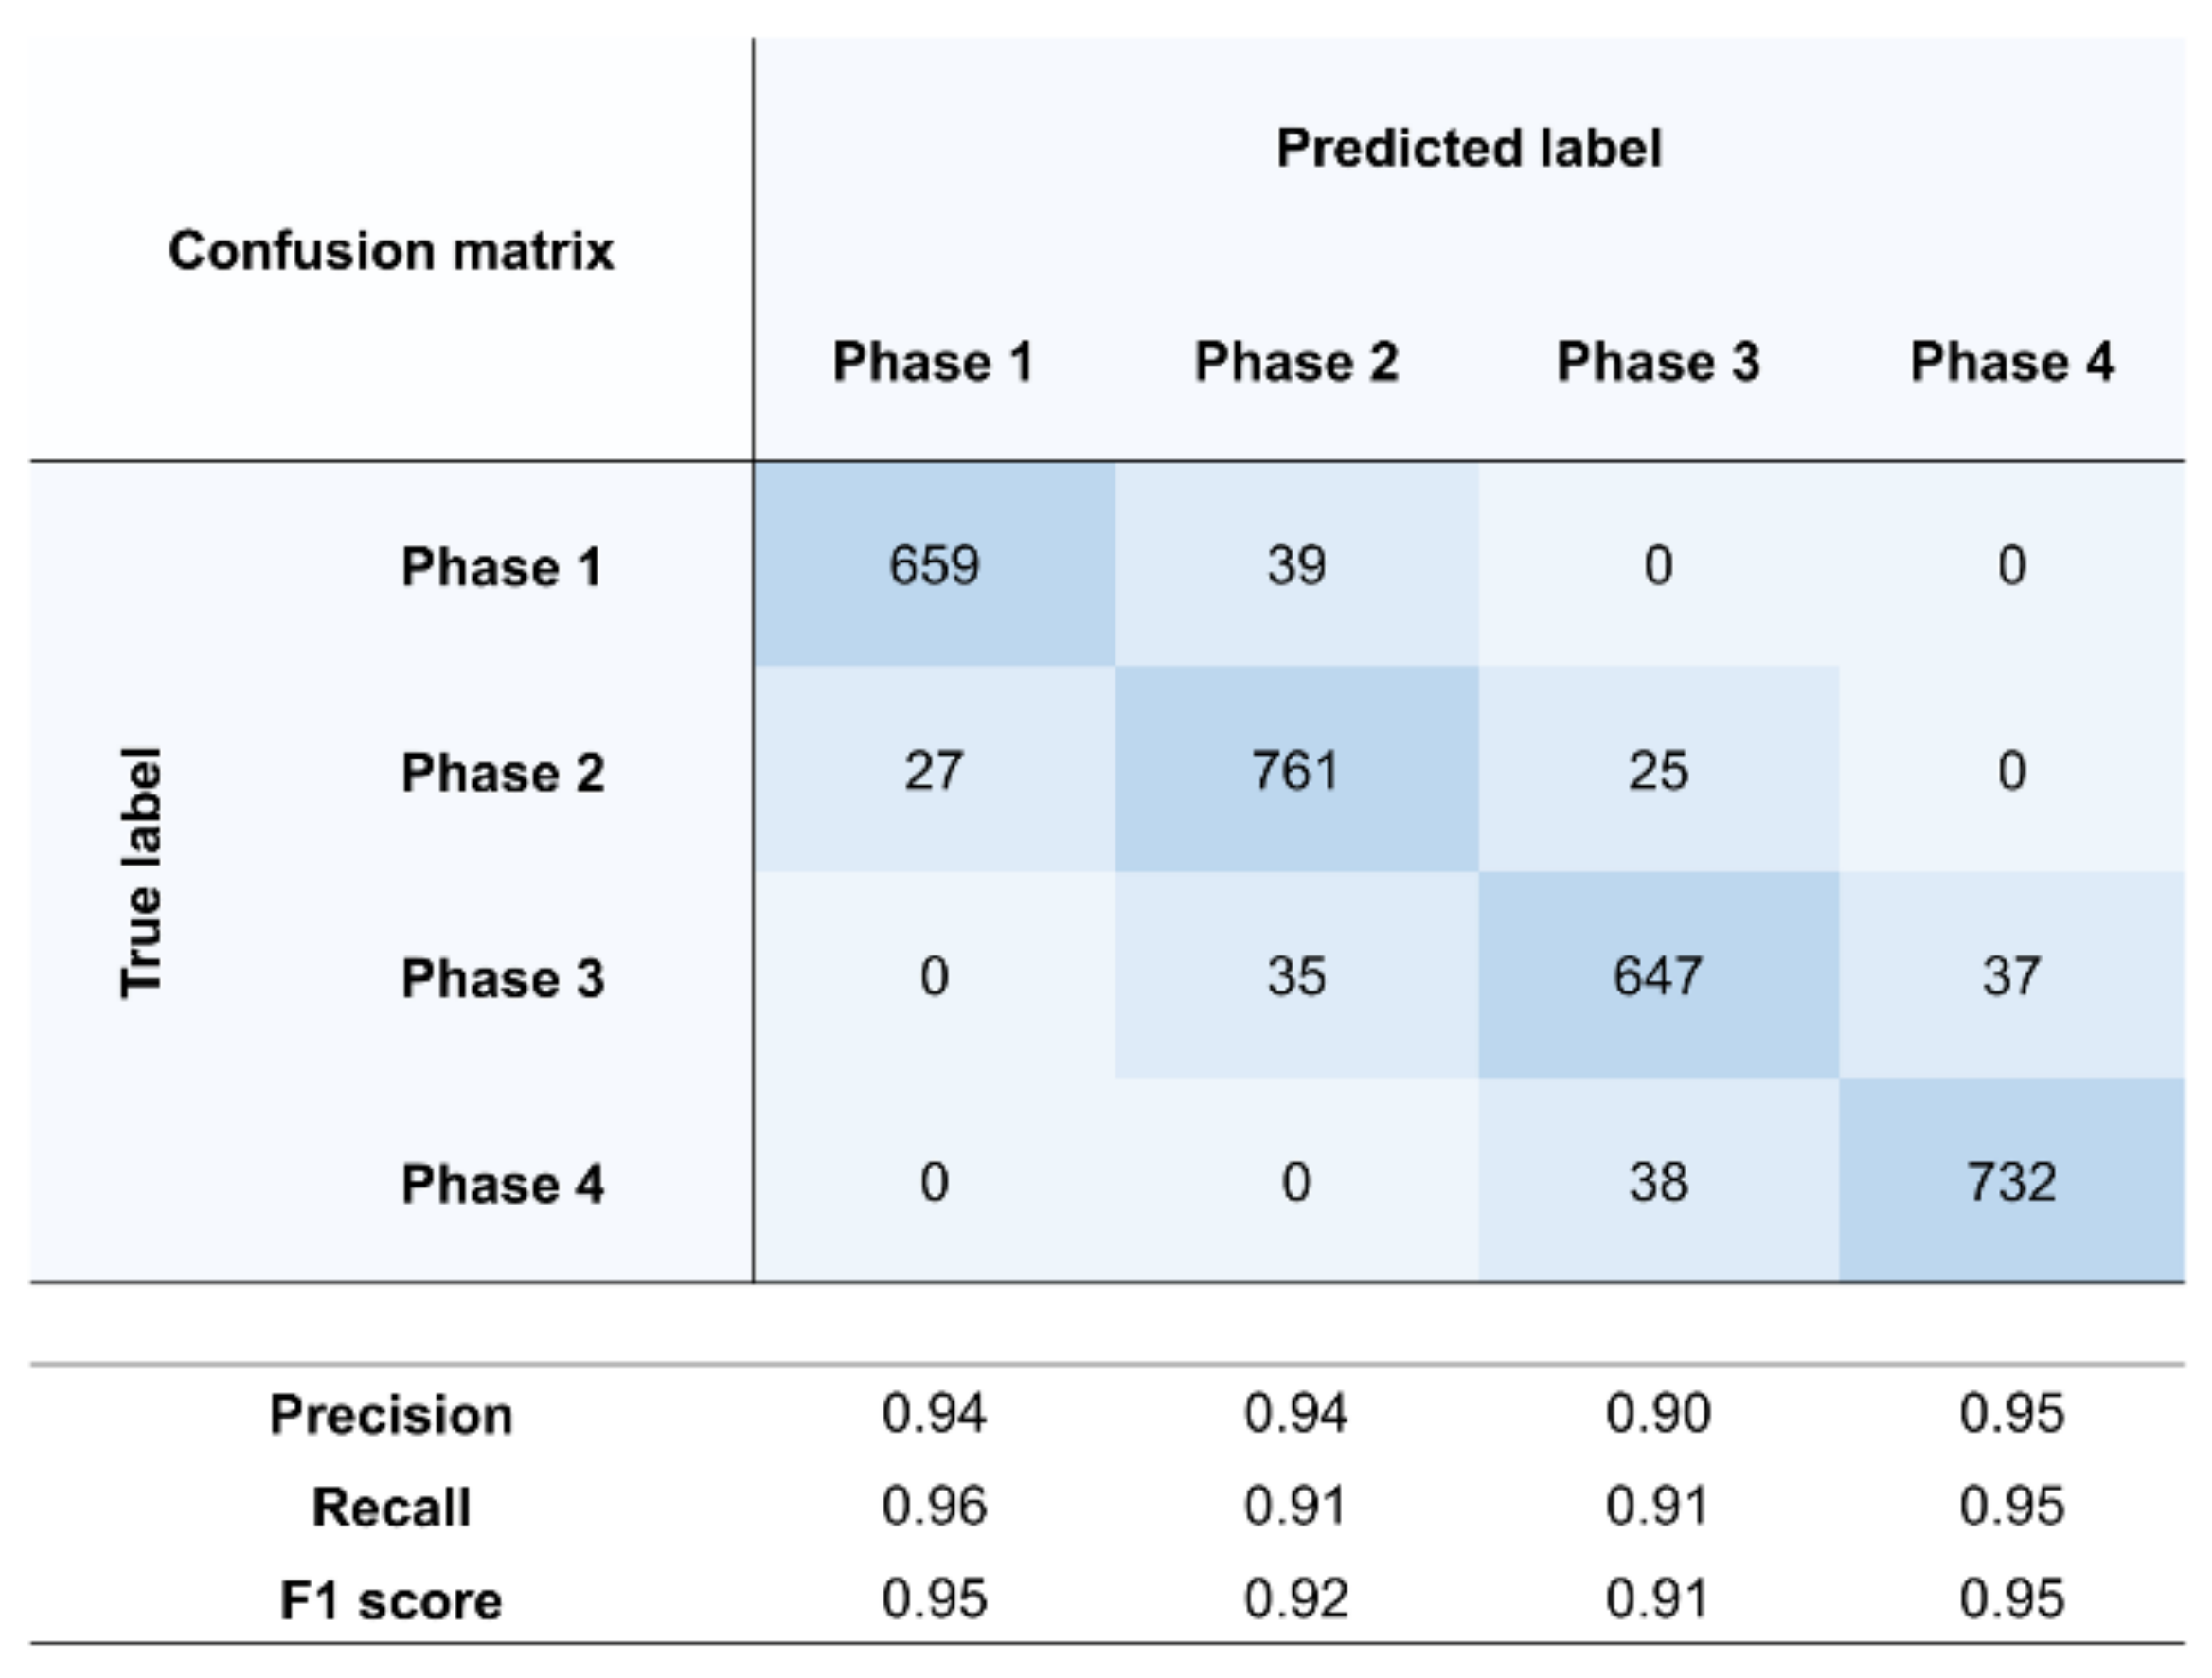Select the cell containing 27

[x=934, y=771]
